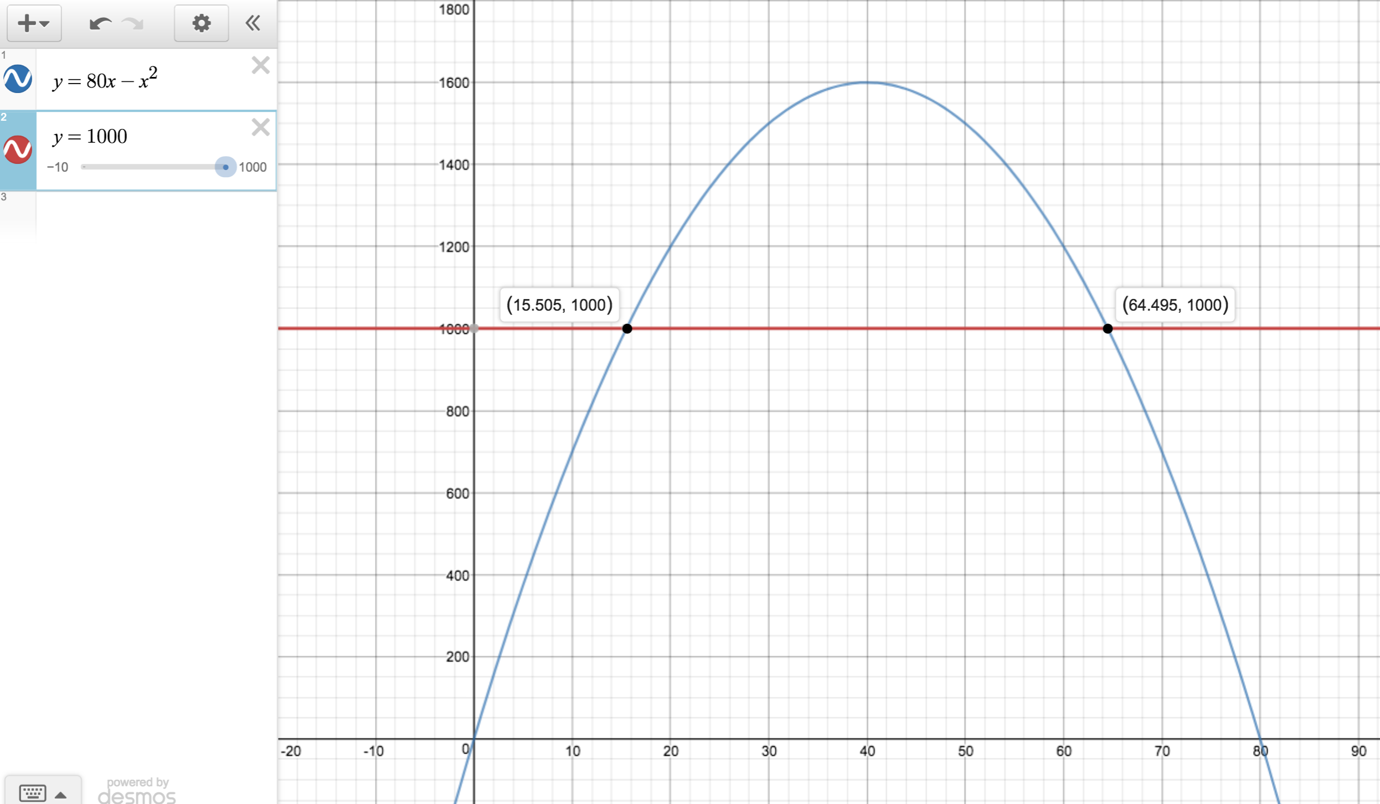Viewport: 1380px width, 804px height.
Task: Click the Undo arrow icon
Action: click(100, 23)
